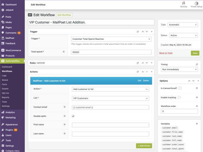Open Timing panel external link icon
203x152 pixels.
point(197,64)
